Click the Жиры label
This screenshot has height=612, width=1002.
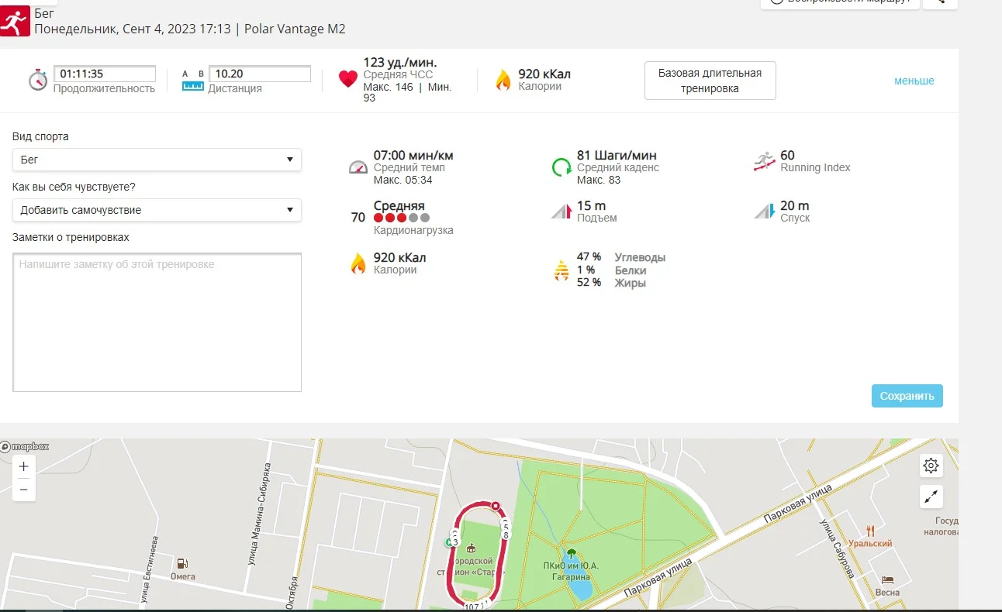(631, 283)
